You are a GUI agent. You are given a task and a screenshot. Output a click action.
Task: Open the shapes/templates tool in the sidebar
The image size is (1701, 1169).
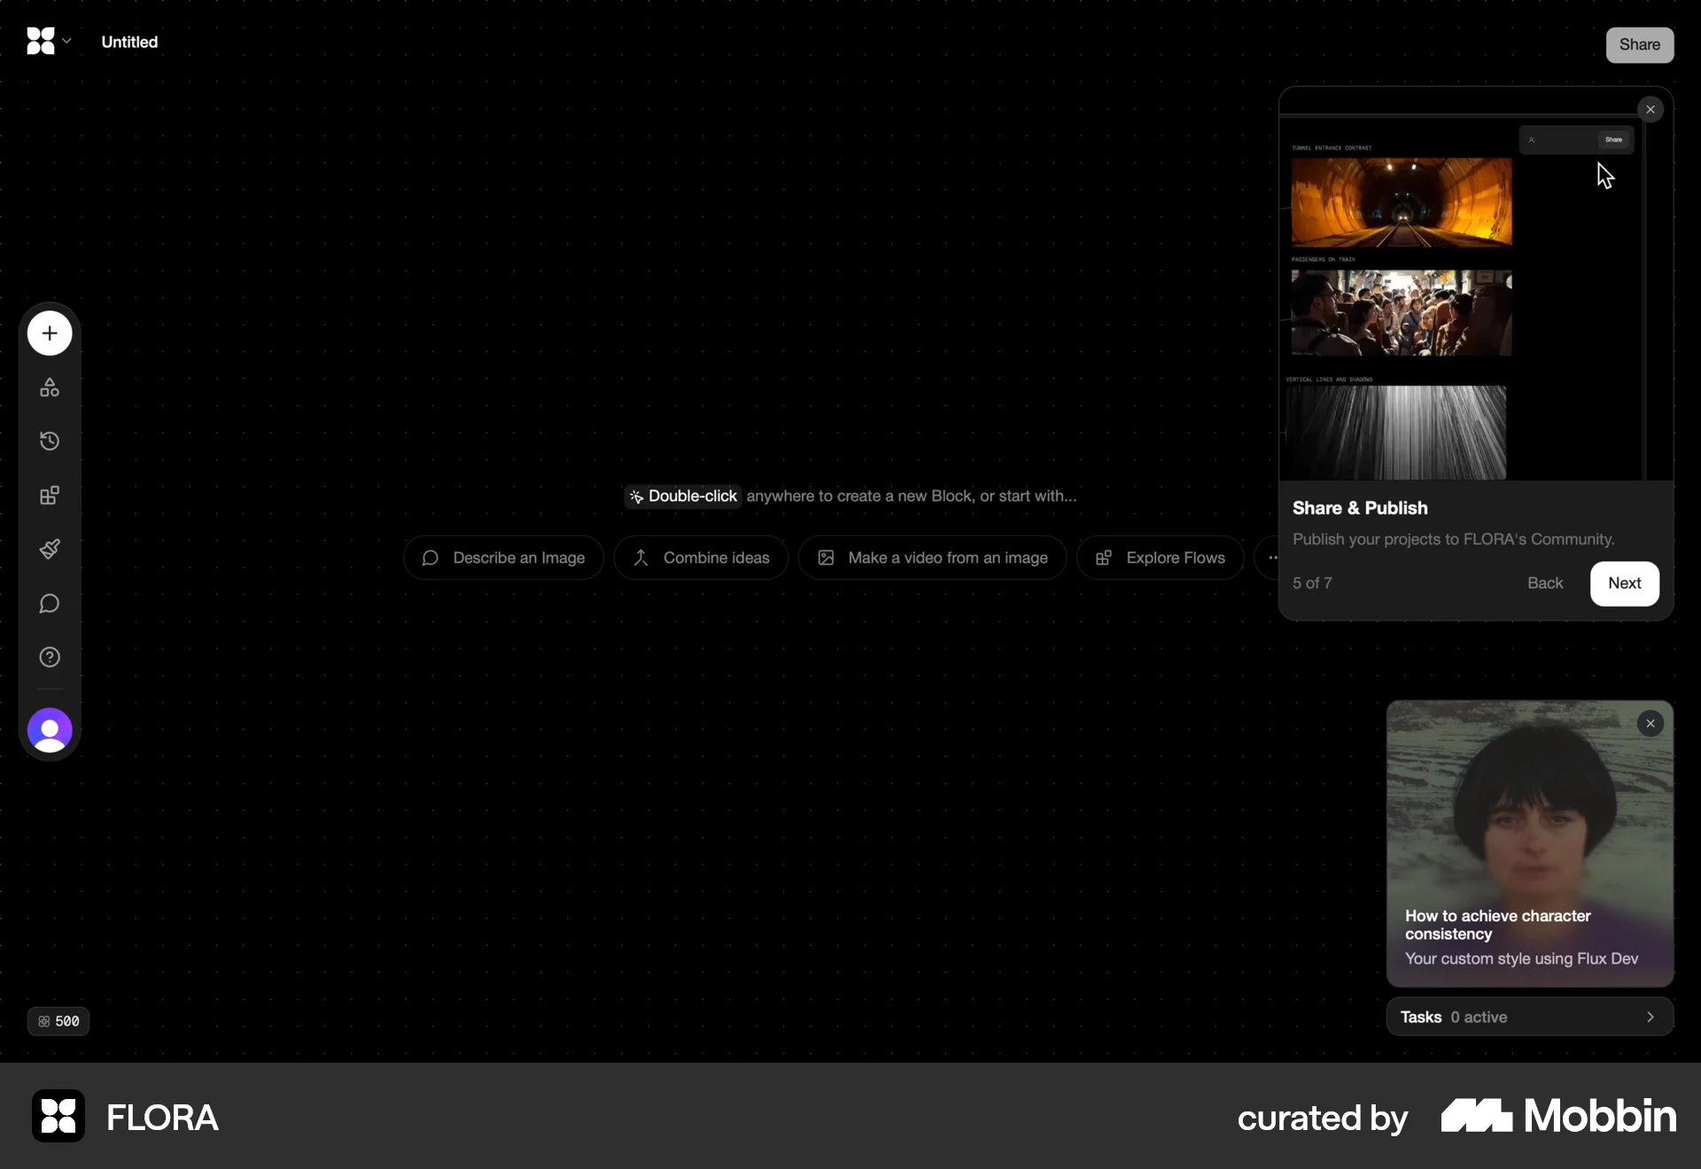click(x=49, y=387)
